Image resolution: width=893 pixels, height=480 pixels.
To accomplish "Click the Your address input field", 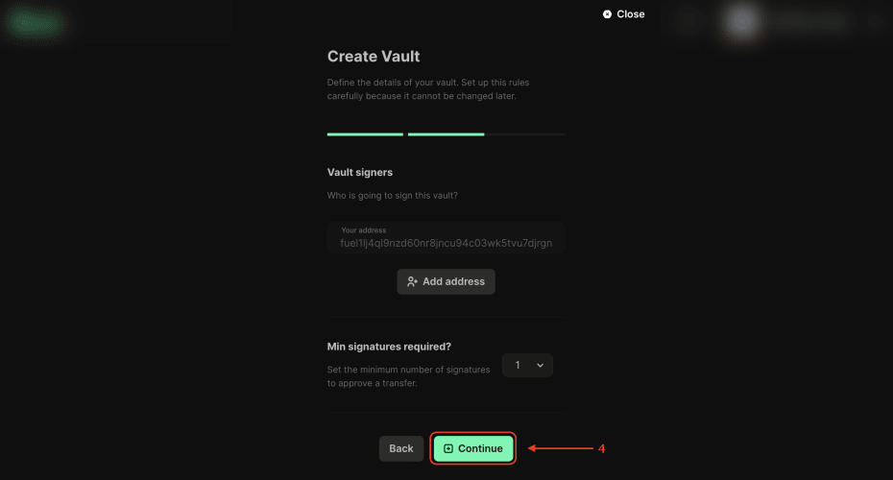I will click(446, 238).
